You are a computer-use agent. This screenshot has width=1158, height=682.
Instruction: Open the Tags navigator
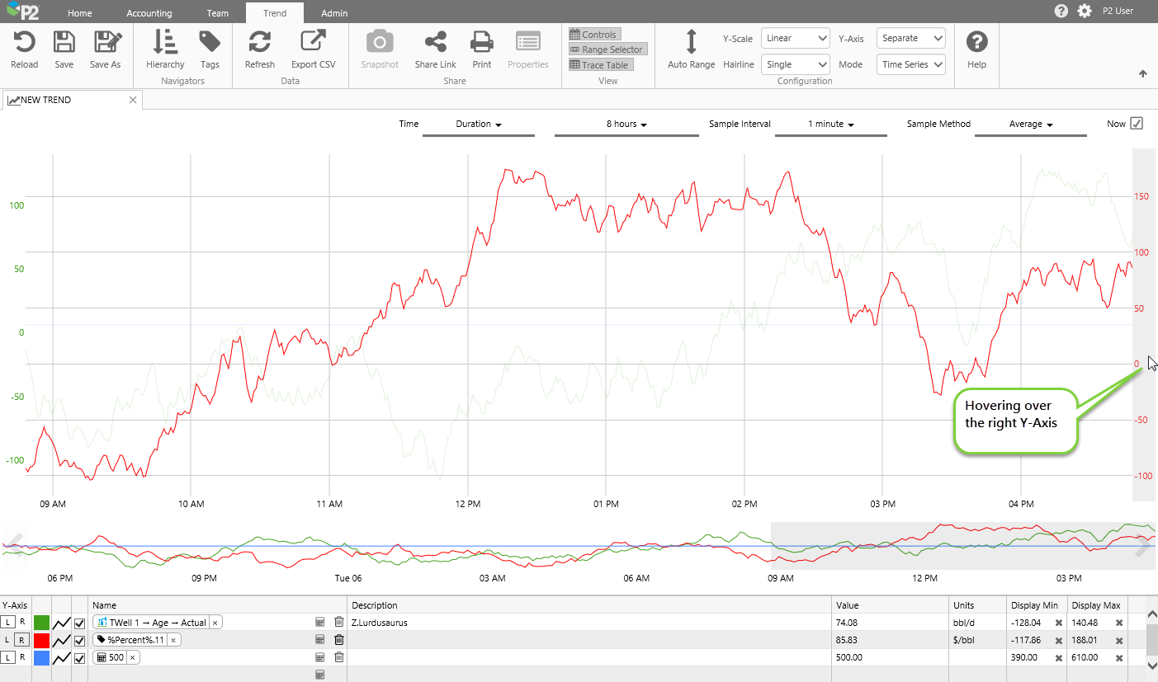[x=210, y=43]
